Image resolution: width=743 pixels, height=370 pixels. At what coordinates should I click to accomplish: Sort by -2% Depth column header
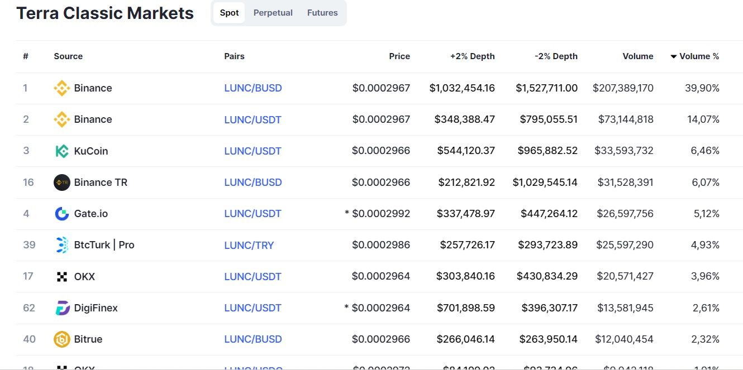point(556,56)
